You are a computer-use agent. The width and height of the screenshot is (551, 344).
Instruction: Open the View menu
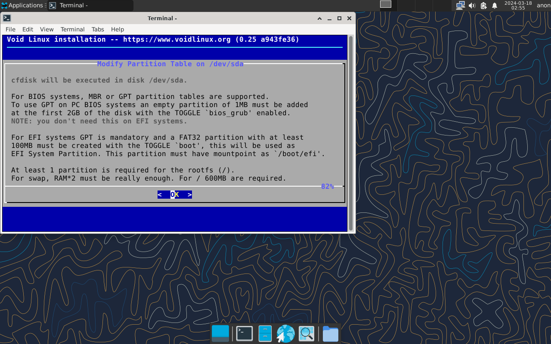(46, 29)
